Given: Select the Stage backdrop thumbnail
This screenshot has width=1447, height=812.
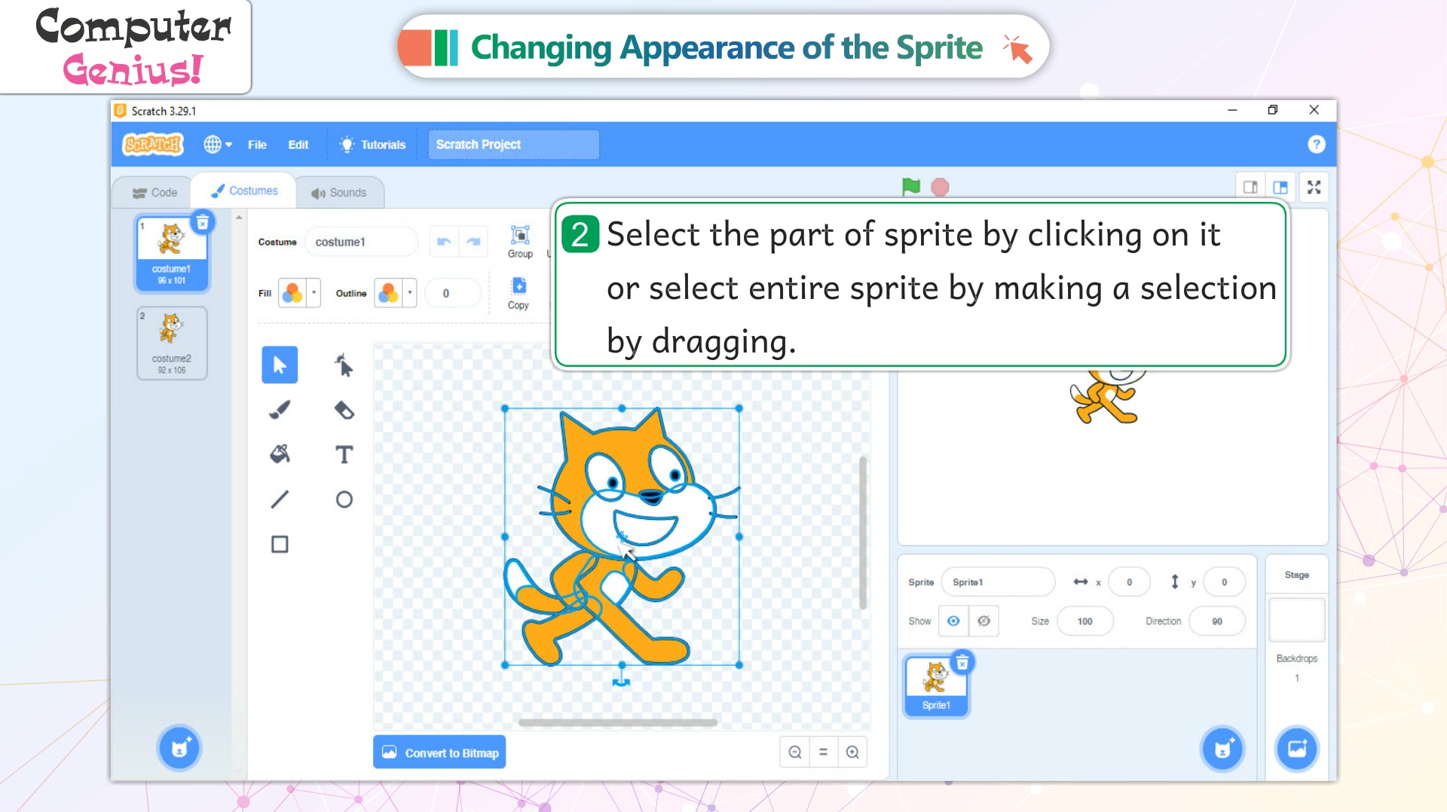Looking at the screenshot, I should (1296, 620).
